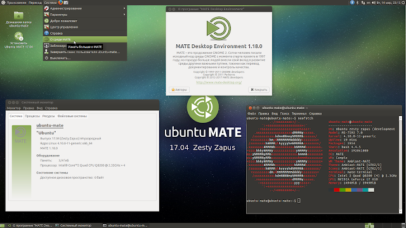Open the mate-desktop.org link
Screen dimensions: 406x228
coord(219,82)
